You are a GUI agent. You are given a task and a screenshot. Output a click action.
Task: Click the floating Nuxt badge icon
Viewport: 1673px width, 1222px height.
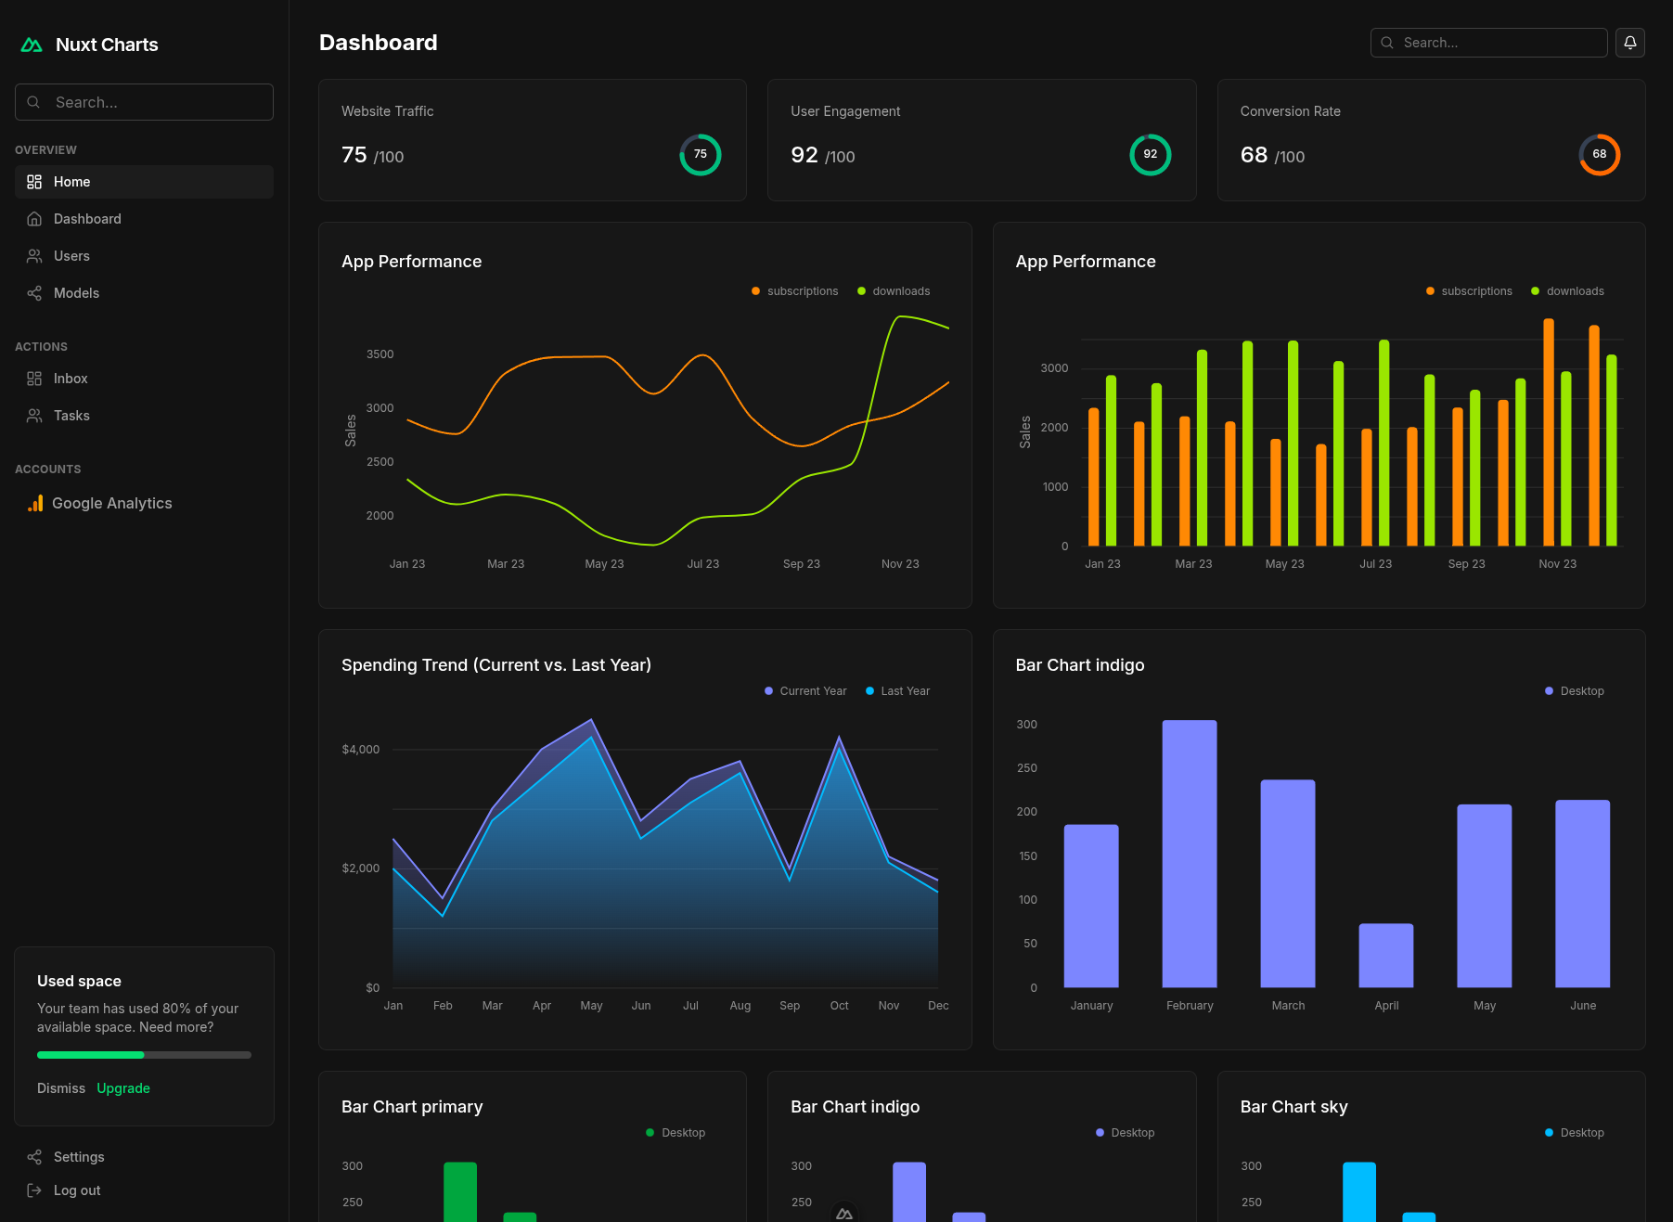coord(844,1213)
